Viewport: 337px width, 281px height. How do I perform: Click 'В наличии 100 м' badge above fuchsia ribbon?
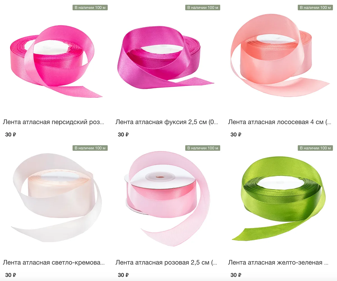(x=203, y=7)
